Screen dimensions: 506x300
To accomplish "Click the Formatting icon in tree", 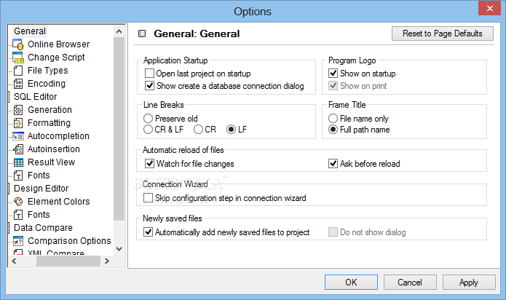I will pos(18,123).
